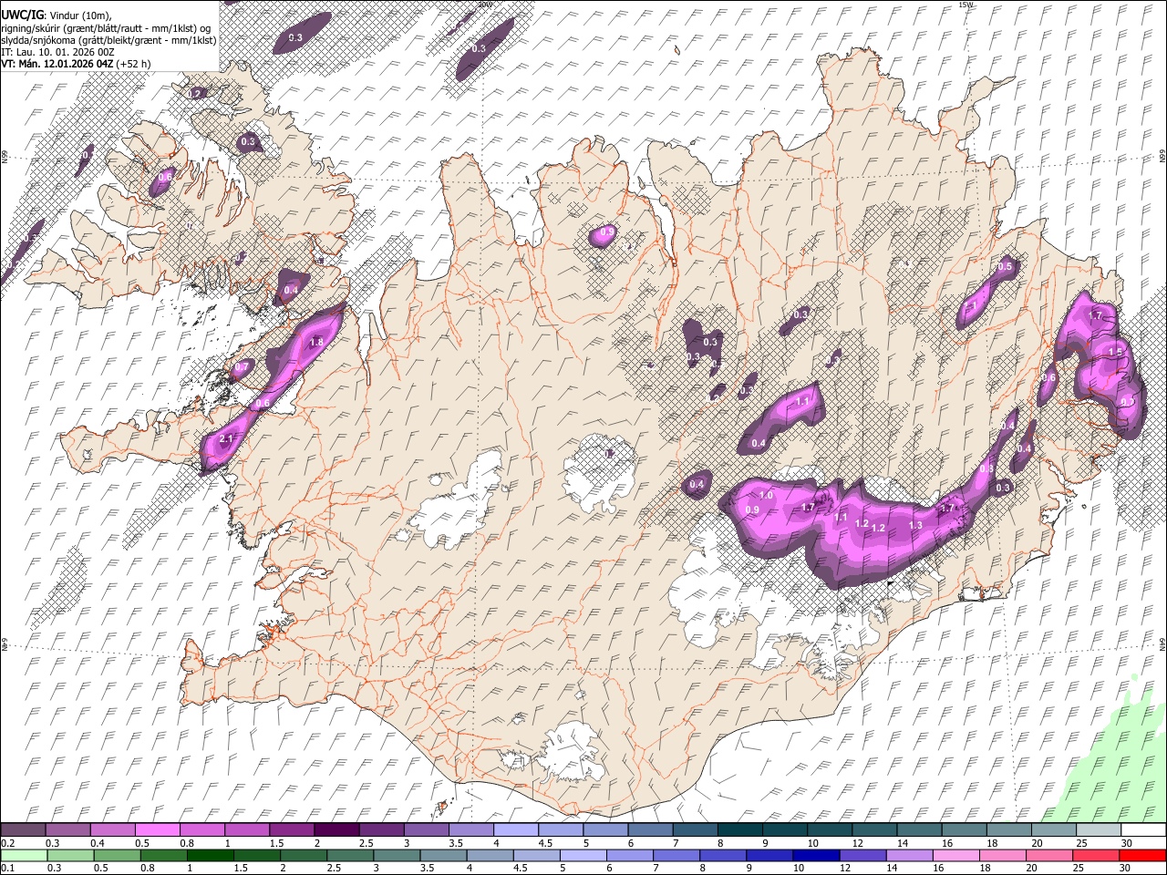This screenshot has width=1167, height=875.
Task: Click the 1.3 snowfall value on the map
Action: 915,525
